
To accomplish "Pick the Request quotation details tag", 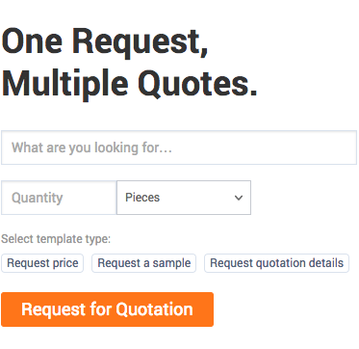I will click(276, 263).
